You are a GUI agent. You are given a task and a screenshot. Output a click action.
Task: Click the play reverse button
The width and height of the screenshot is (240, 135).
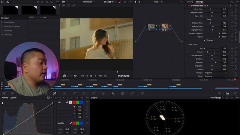pyautogui.click(x=87, y=76)
